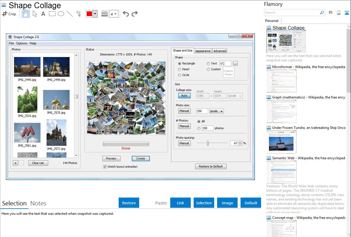Pick the rectangle drawing tool

[x=52, y=14]
